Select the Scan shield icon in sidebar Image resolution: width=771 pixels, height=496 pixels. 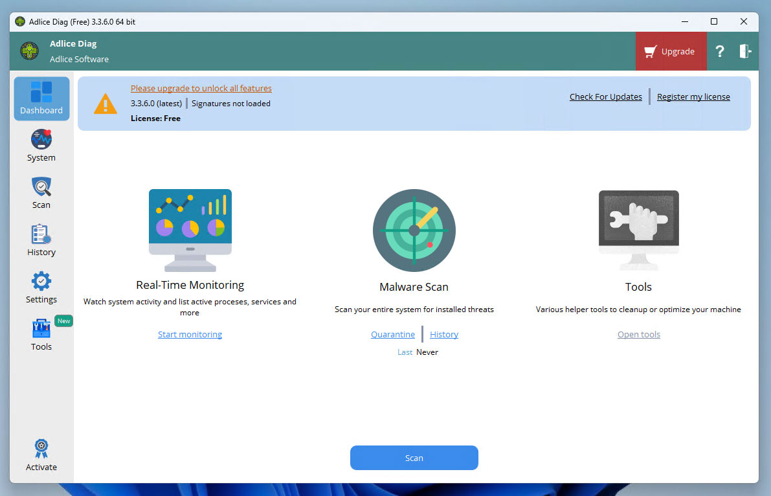(x=41, y=187)
